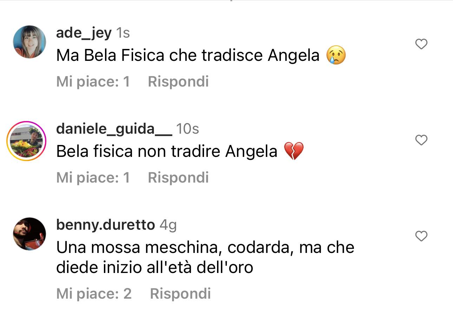Click the crying face emoji in ade_jey's comment
The image size is (453, 318).
(336, 56)
